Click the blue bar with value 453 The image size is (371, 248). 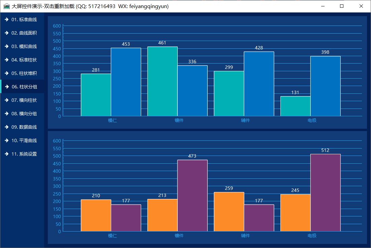[126, 82]
